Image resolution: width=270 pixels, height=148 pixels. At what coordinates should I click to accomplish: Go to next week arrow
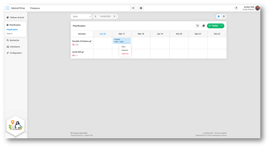pos(114,17)
